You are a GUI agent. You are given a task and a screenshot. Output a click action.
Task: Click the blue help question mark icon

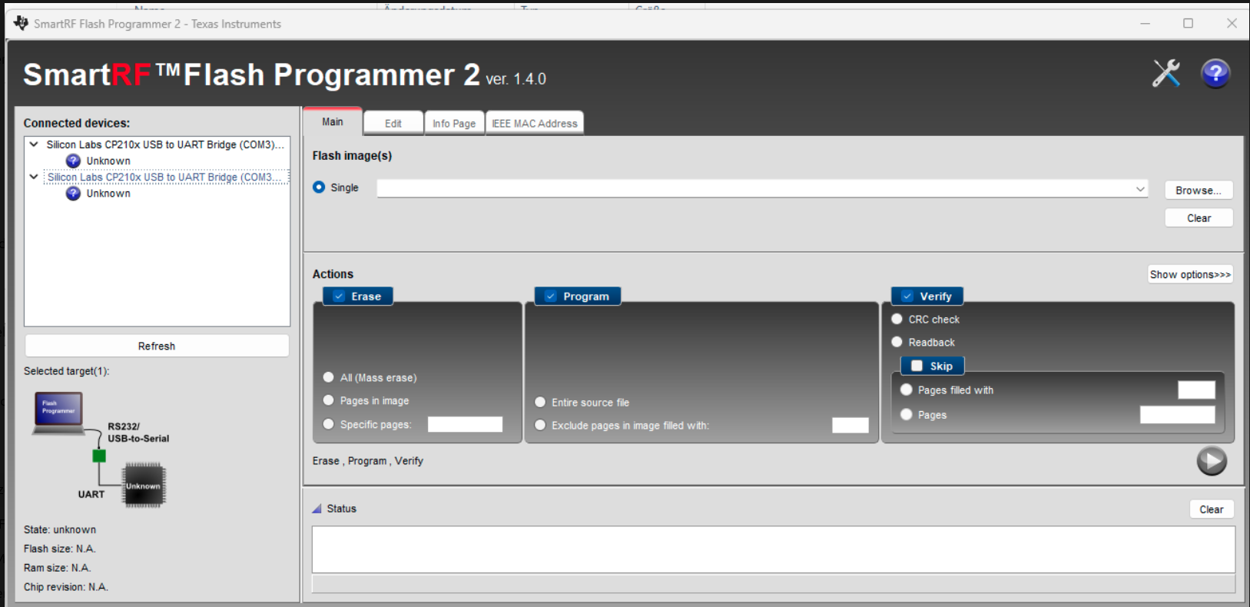(x=1215, y=74)
